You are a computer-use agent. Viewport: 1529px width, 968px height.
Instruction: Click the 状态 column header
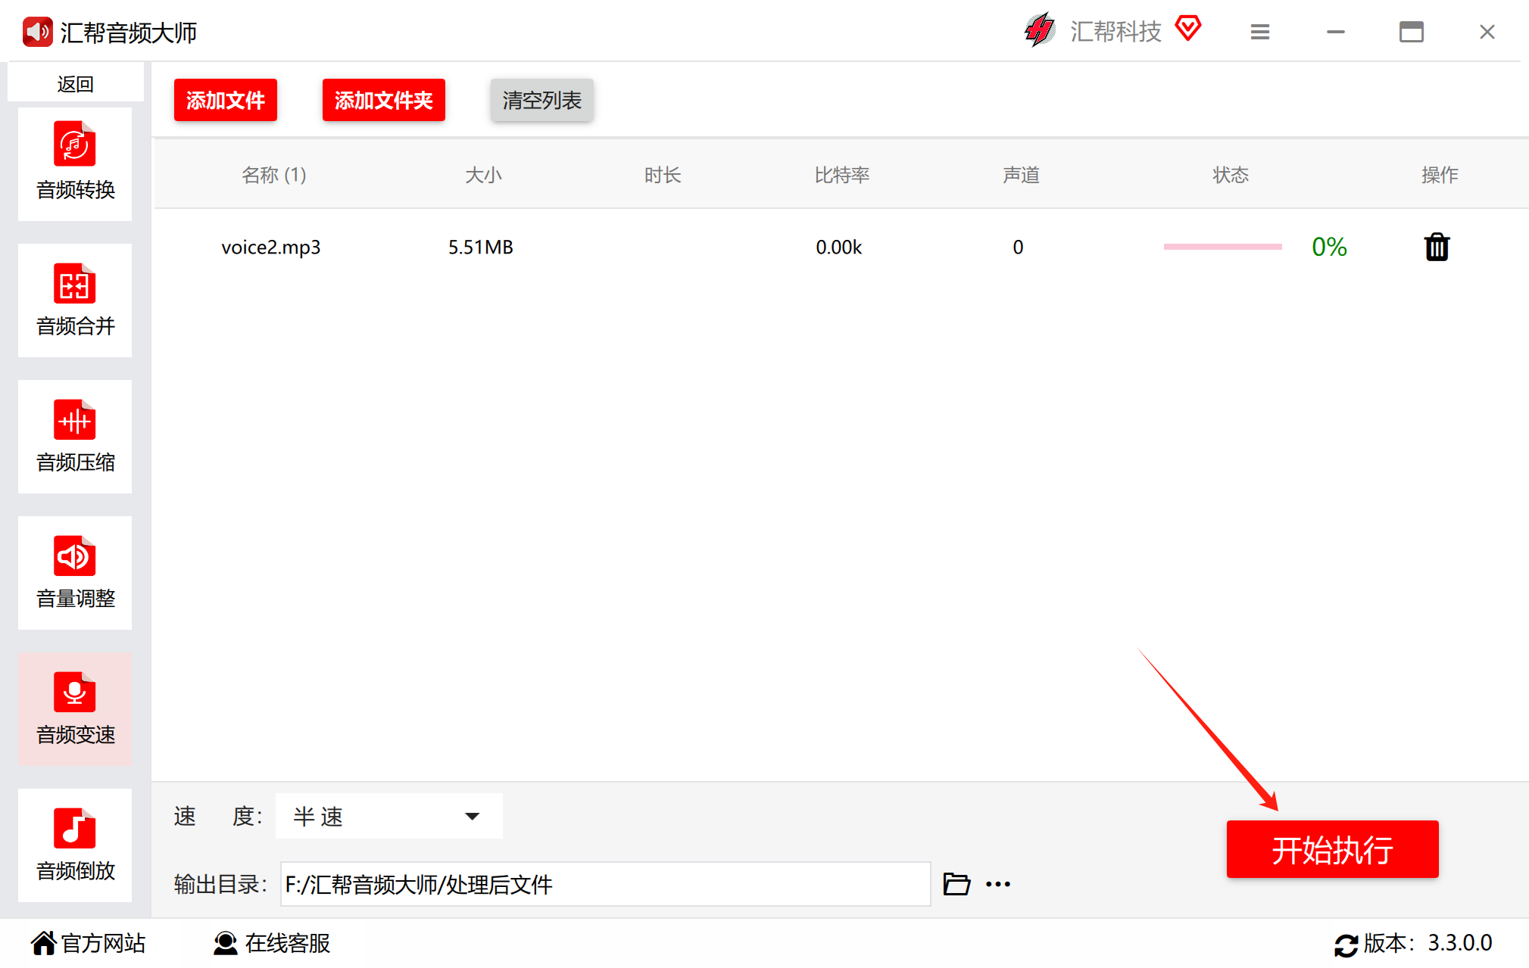coord(1231,175)
